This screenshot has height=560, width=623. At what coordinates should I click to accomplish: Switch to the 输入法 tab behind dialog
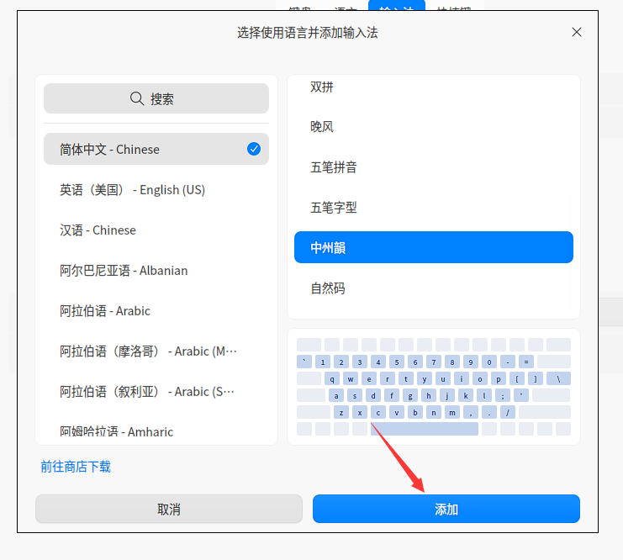[x=397, y=6]
